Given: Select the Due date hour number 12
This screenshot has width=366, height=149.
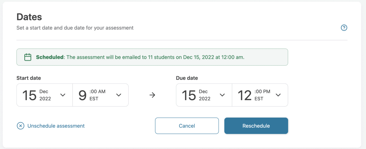Looking at the screenshot, I should coord(245,95).
